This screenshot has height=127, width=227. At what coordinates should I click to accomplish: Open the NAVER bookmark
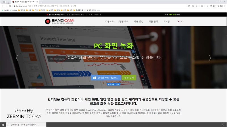pyautogui.click(x=5, y=10)
